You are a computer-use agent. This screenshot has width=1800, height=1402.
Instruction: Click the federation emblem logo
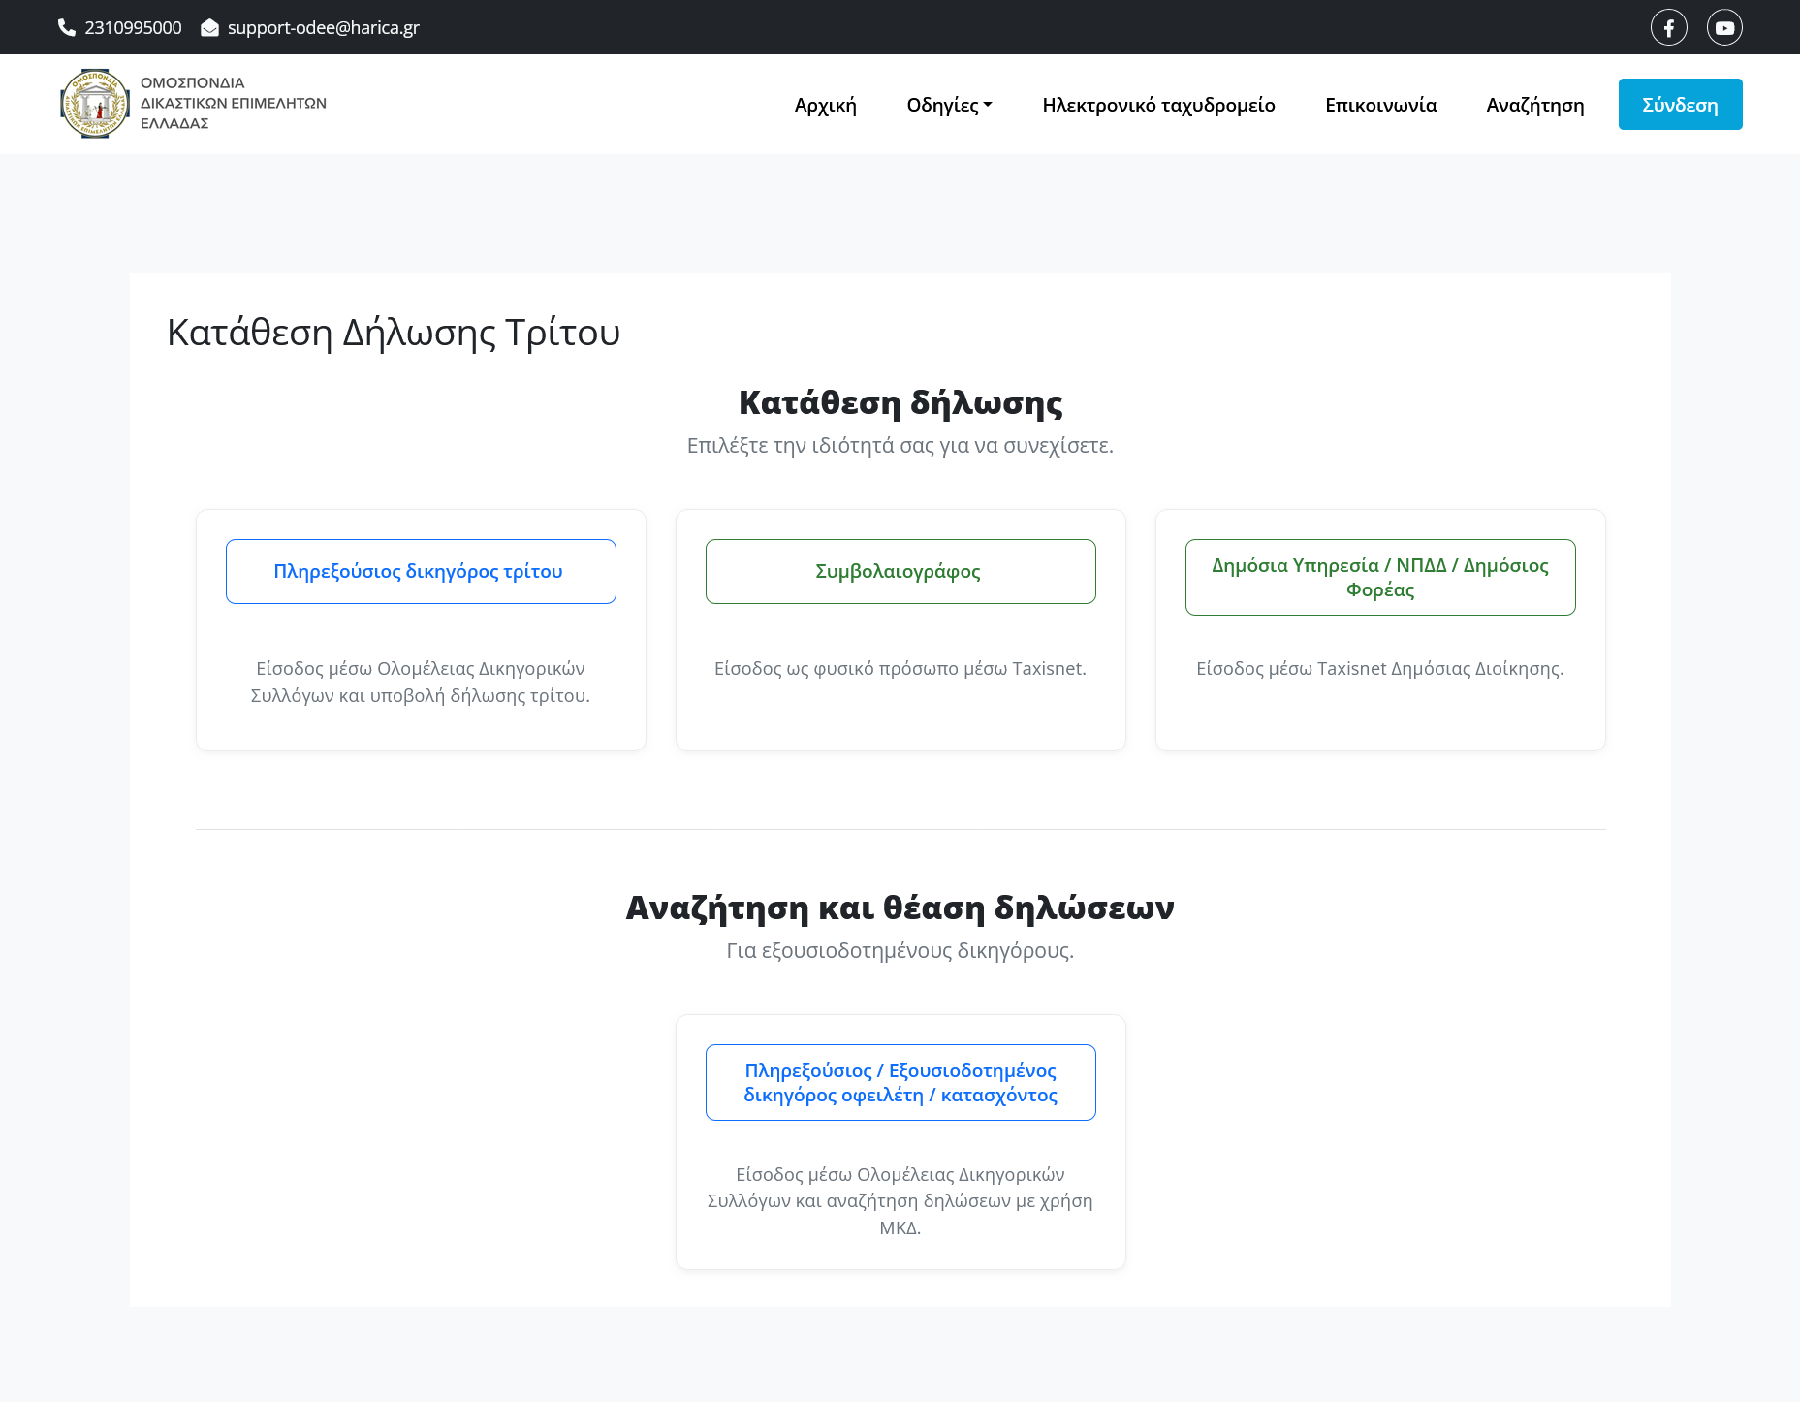(x=95, y=104)
